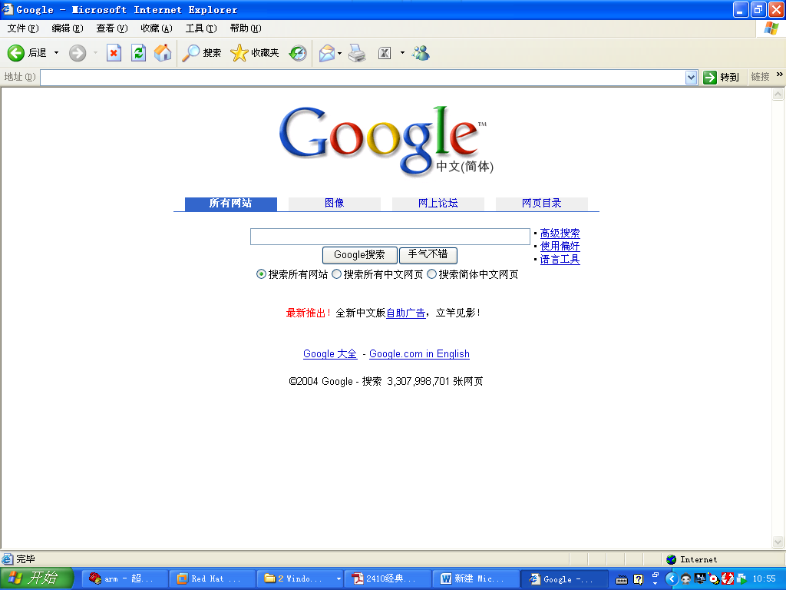Open the 工具(T) menu
The width and height of the screenshot is (786, 590).
coord(201,28)
